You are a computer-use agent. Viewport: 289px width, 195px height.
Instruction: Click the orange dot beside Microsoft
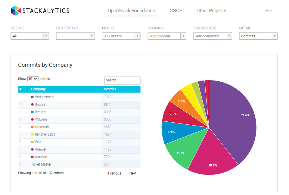(32, 127)
